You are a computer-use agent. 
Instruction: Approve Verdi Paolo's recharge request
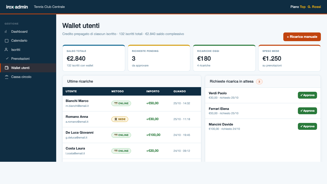(307, 95)
